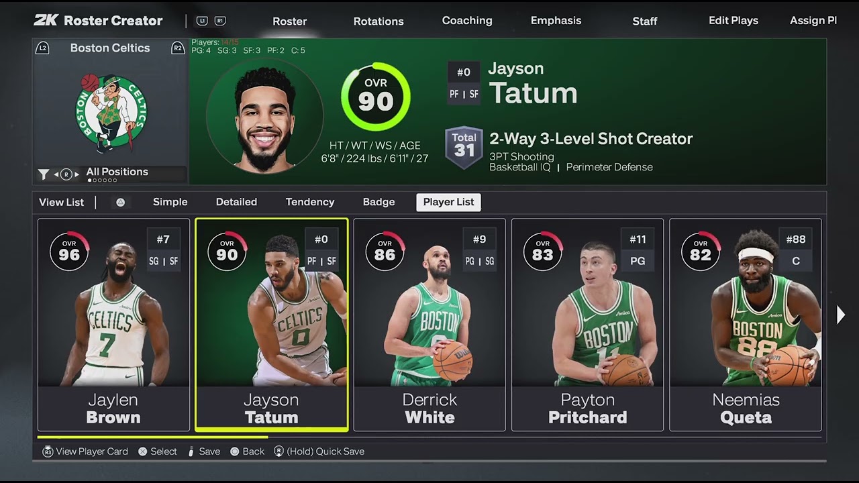Click the position count line PG:4 SG:3
The image size is (859, 483).
point(248,50)
